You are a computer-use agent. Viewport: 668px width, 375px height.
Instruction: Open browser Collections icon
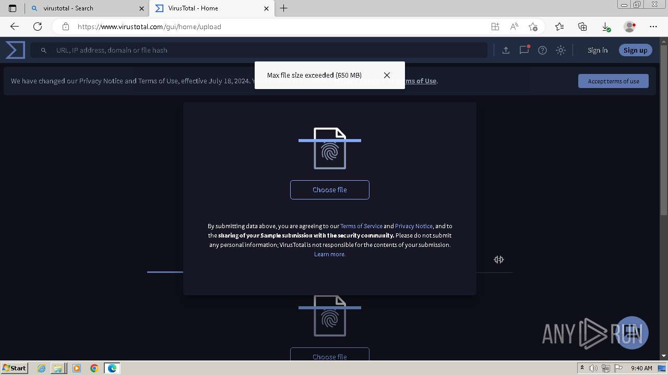tap(582, 27)
